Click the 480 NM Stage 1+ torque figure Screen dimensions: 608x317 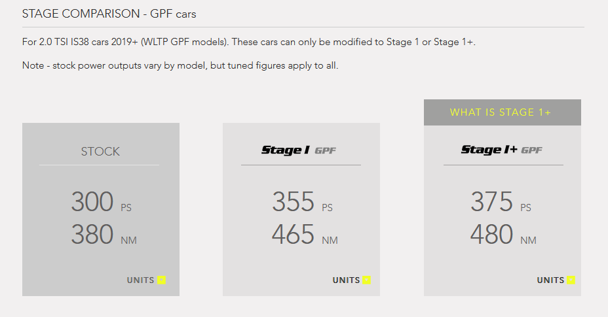(503, 235)
